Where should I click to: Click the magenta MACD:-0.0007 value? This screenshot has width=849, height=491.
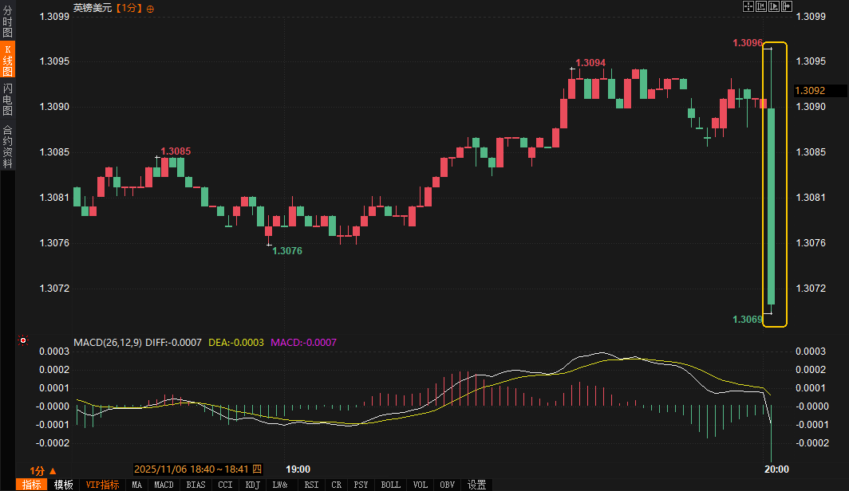303,342
